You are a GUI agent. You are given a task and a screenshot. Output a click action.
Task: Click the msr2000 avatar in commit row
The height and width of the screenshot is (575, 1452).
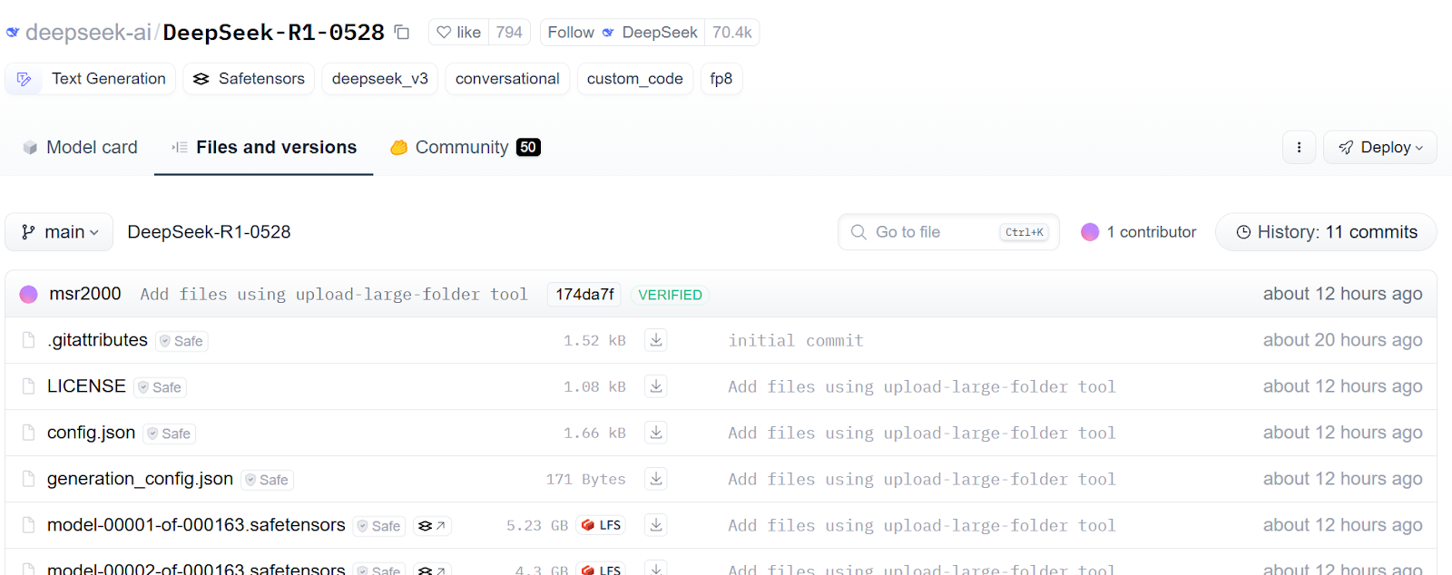28,294
